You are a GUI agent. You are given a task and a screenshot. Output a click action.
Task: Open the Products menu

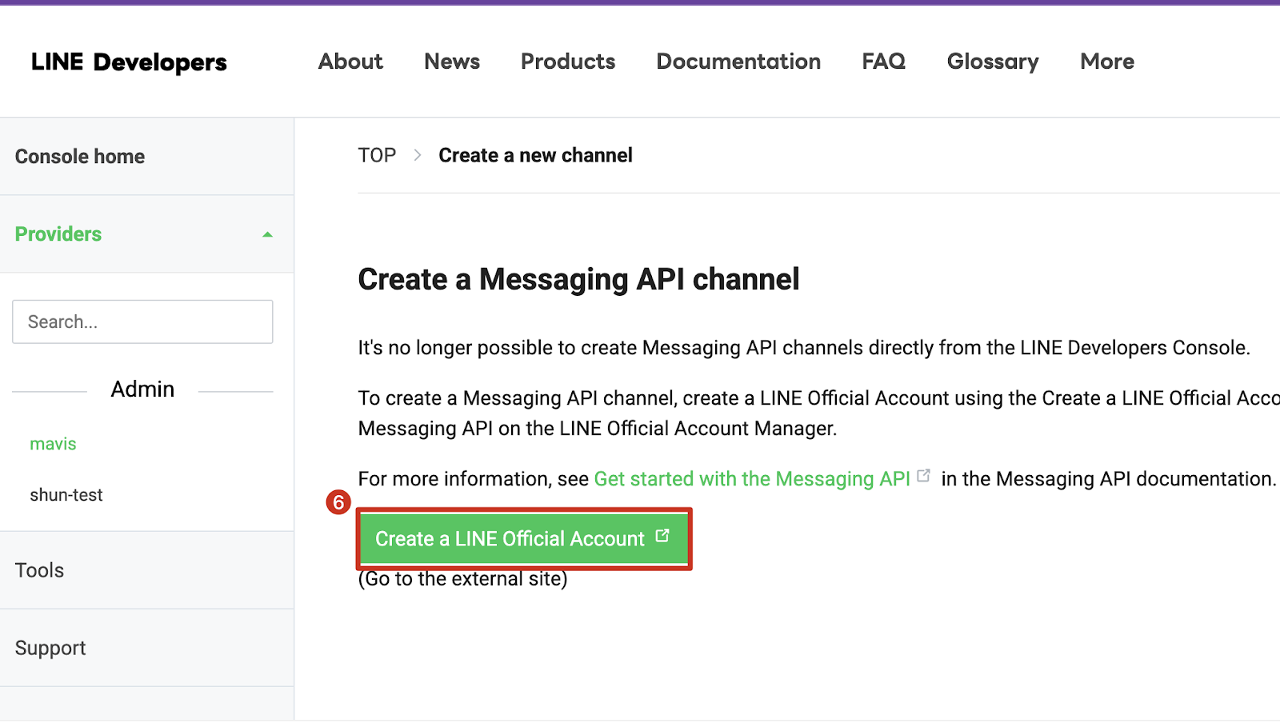tap(568, 62)
